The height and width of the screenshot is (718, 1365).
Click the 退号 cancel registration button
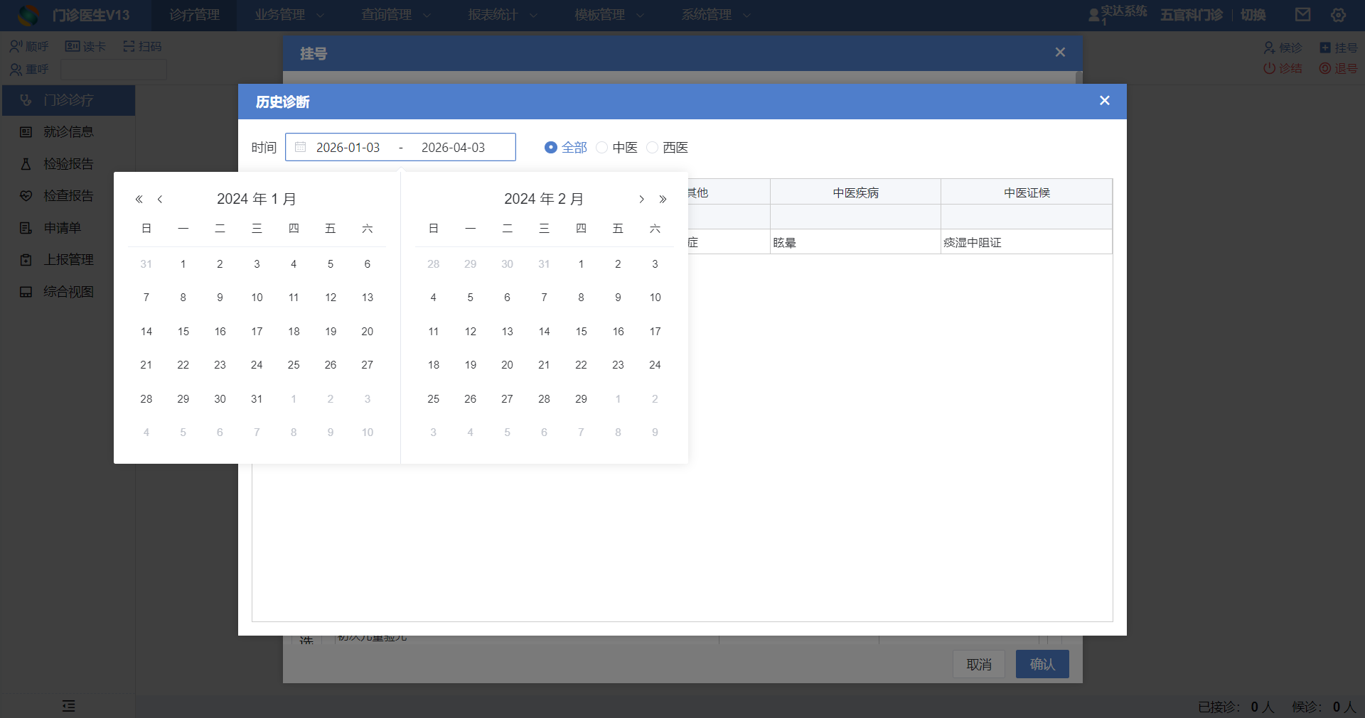point(1339,68)
